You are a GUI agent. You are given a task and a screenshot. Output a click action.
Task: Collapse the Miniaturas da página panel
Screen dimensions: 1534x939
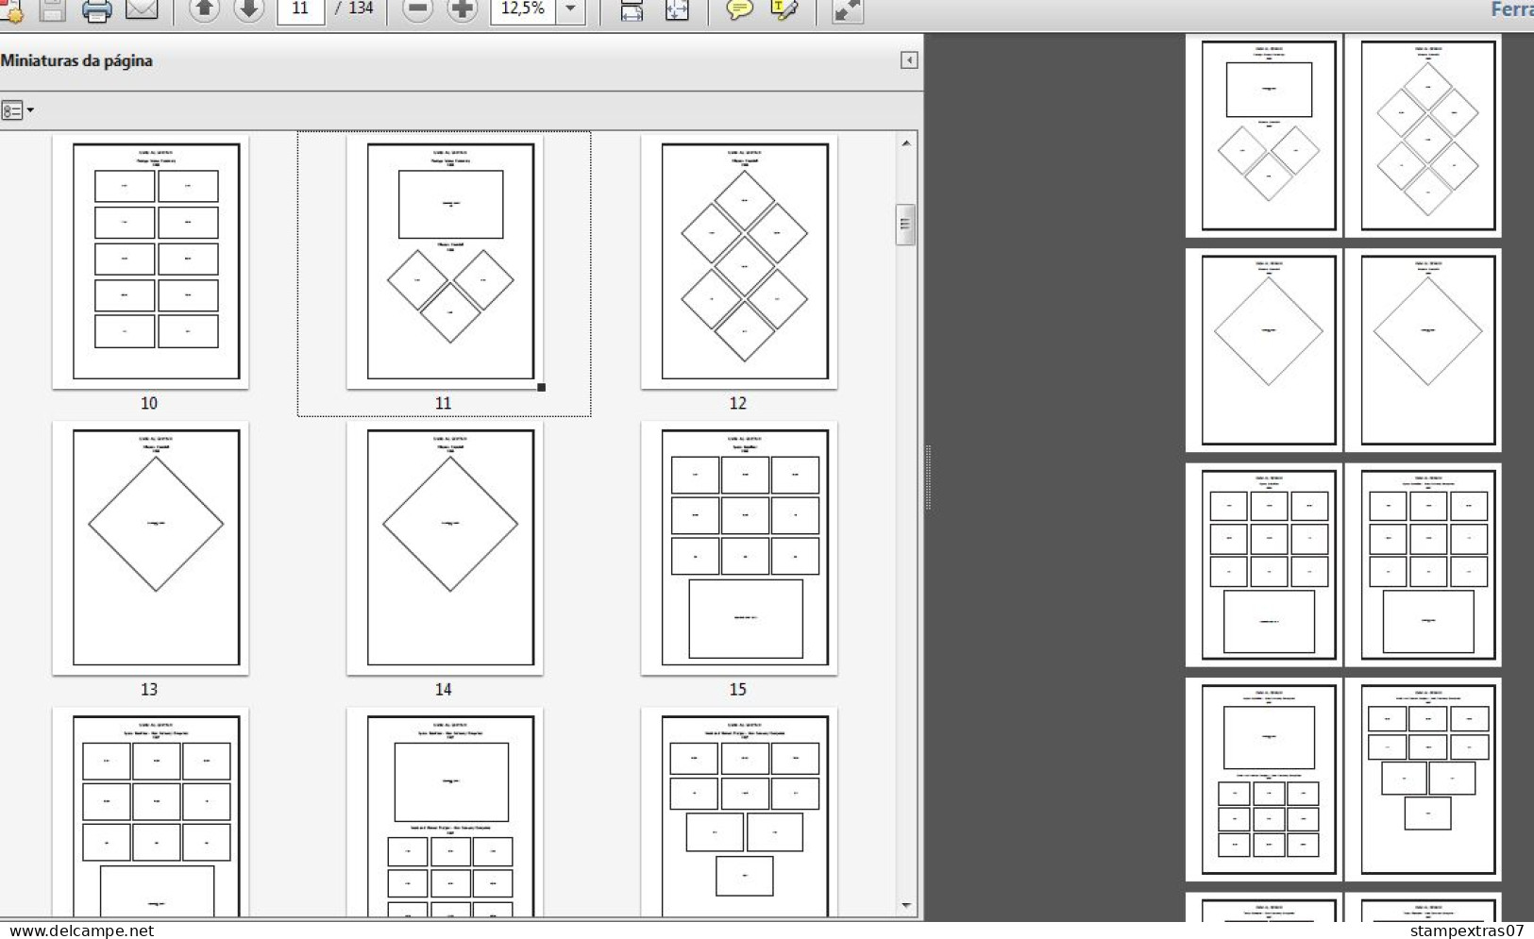(x=909, y=60)
